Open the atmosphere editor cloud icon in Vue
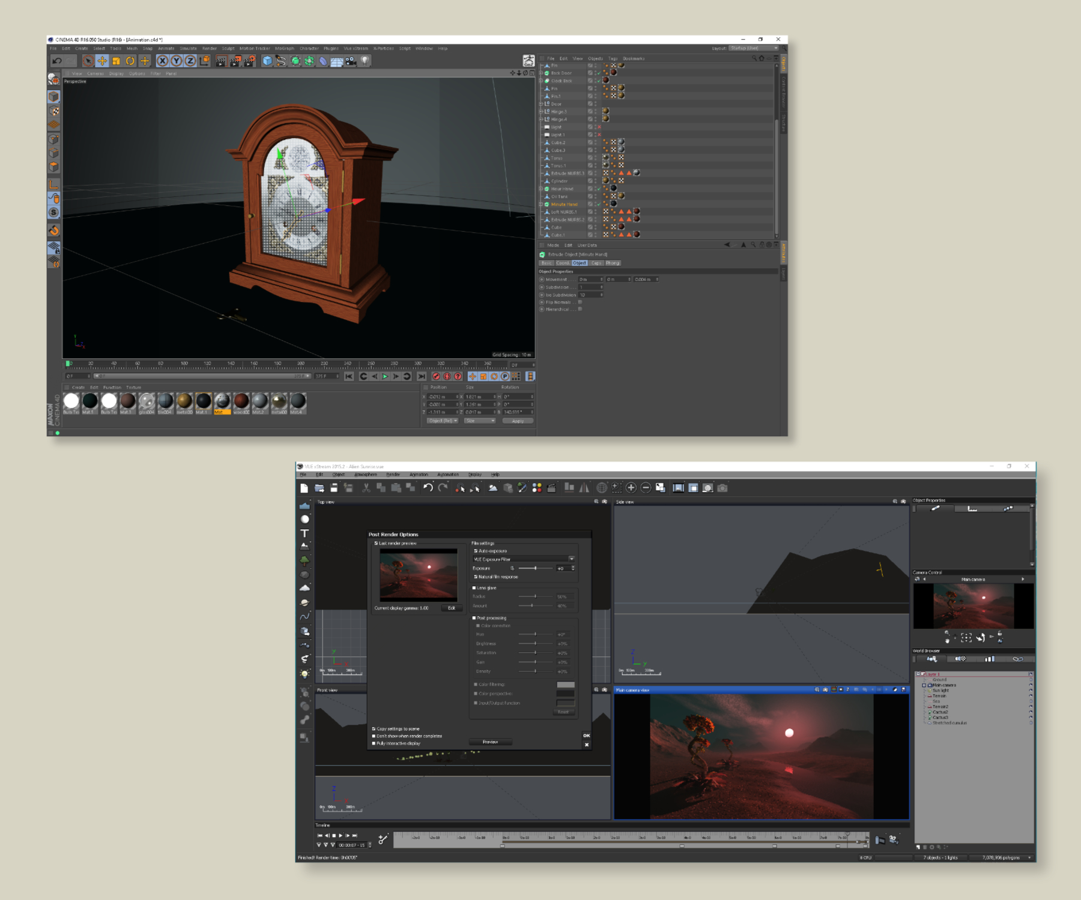Screen dimensions: 1081x900 click(493, 488)
